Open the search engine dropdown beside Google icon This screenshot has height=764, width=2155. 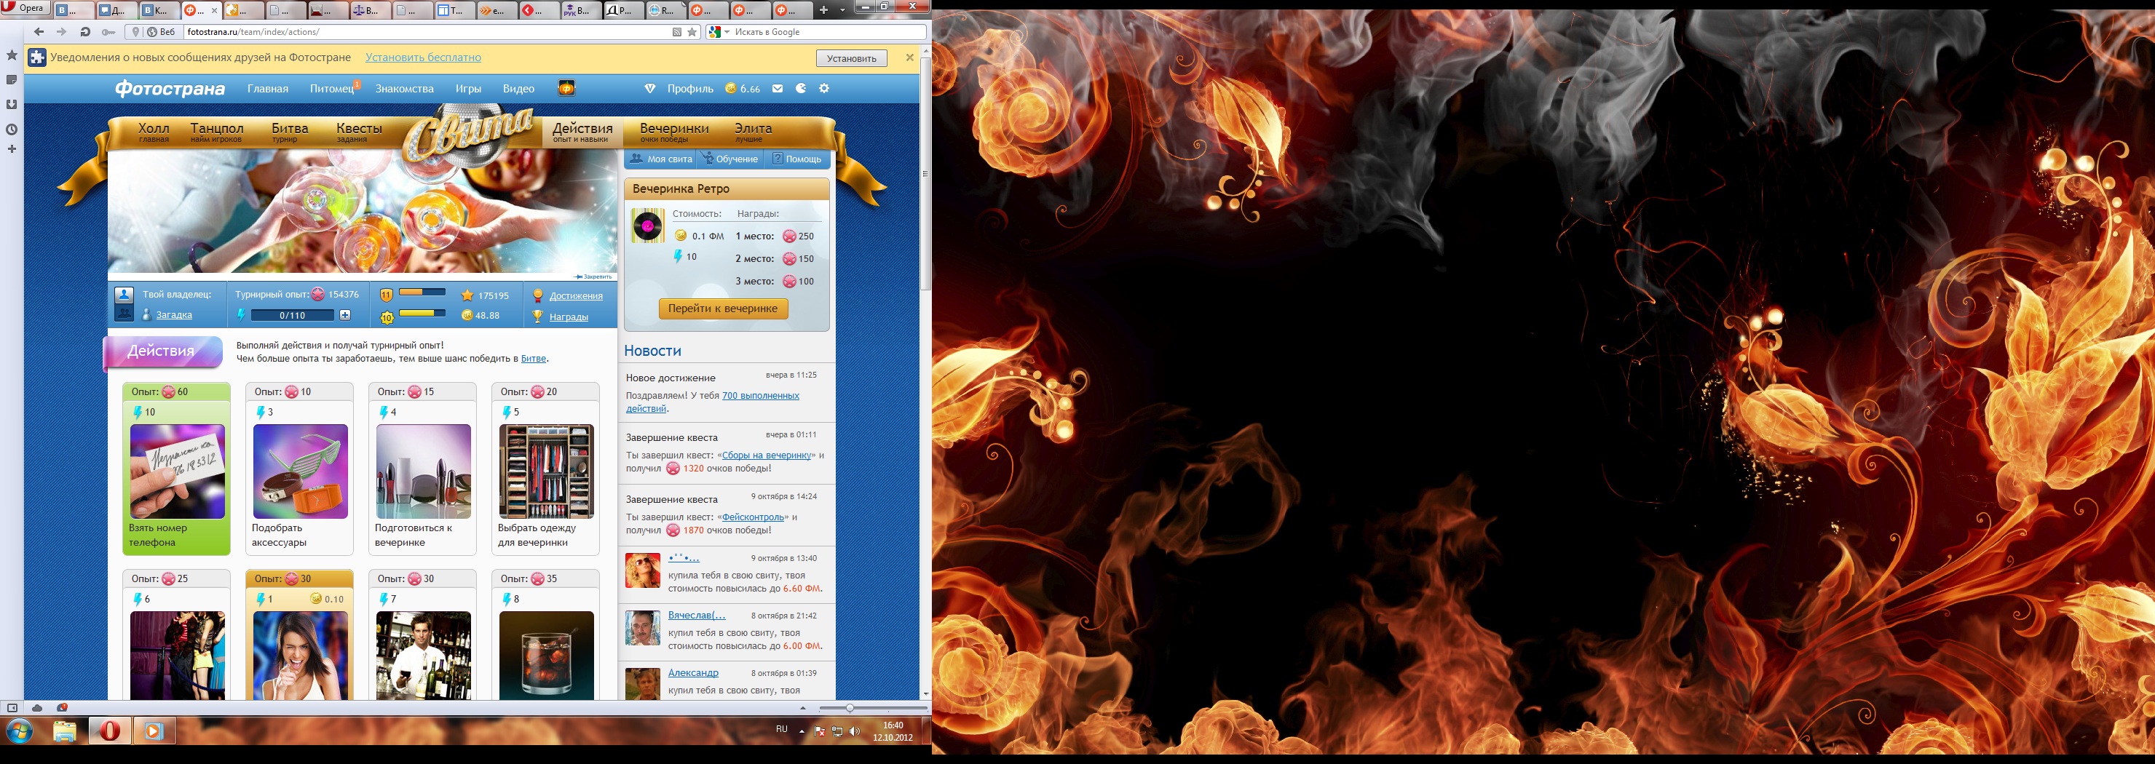(727, 32)
